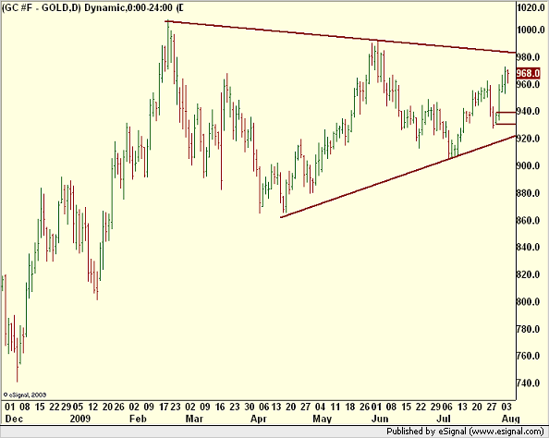
Task: Click the 2009 year label
Action: (80, 419)
